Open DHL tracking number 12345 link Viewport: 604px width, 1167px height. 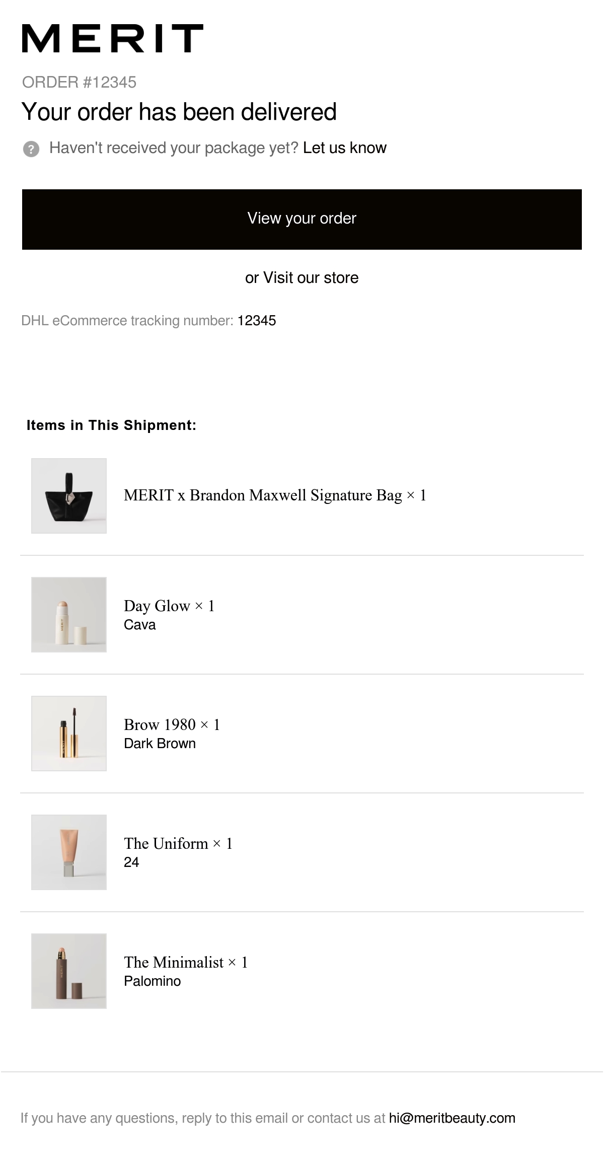click(x=257, y=321)
